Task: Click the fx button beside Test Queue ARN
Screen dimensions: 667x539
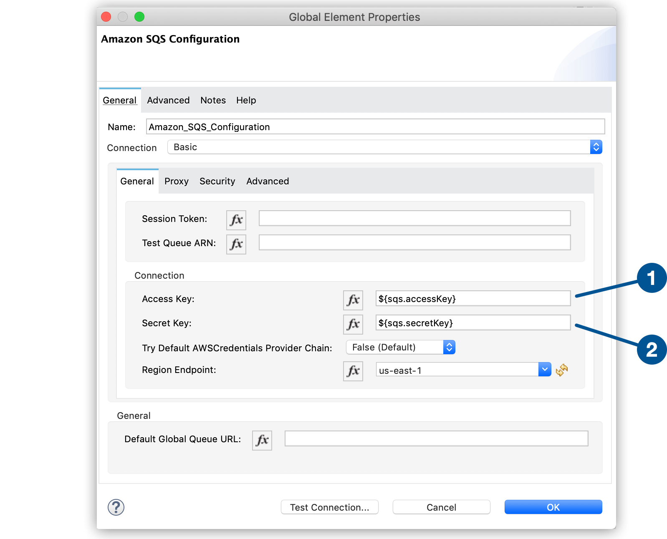Action: click(236, 244)
